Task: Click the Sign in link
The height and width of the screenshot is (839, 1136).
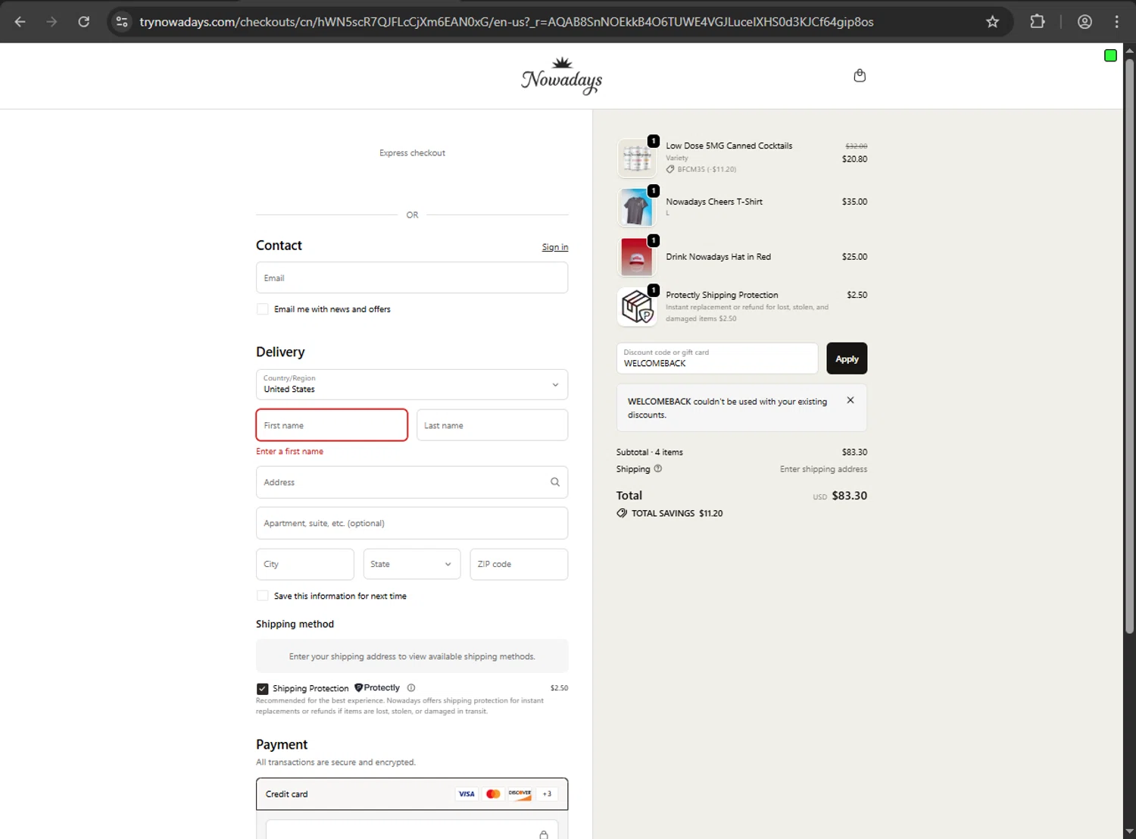Action: point(555,247)
